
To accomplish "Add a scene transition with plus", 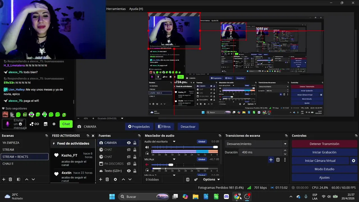I will (271, 160).
